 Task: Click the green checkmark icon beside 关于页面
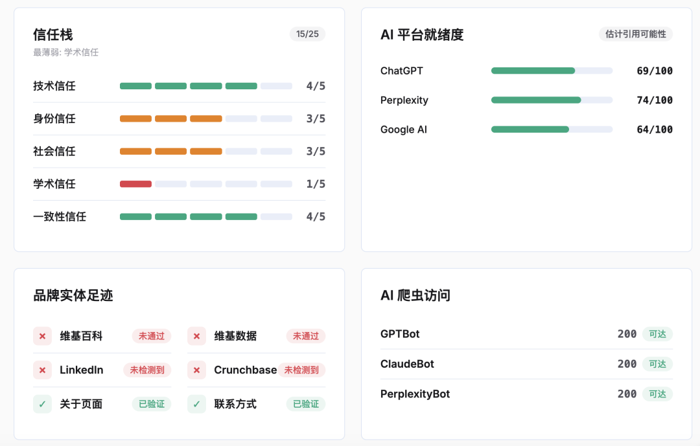(x=42, y=404)
